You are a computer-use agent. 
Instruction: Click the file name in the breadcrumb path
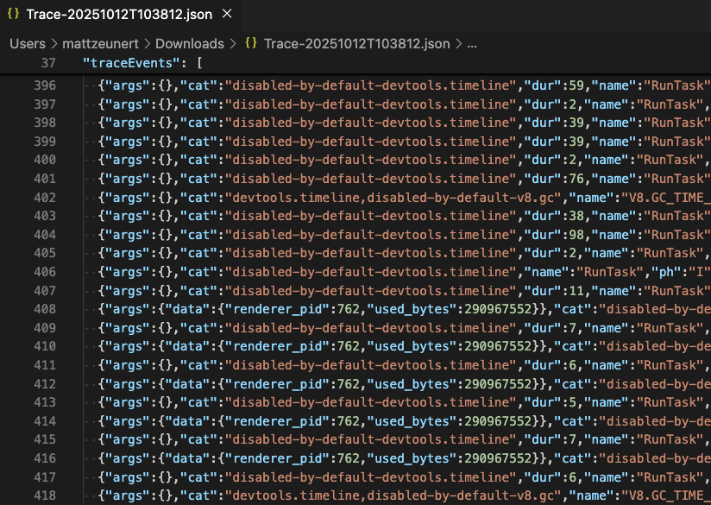[x=357, y=43]
